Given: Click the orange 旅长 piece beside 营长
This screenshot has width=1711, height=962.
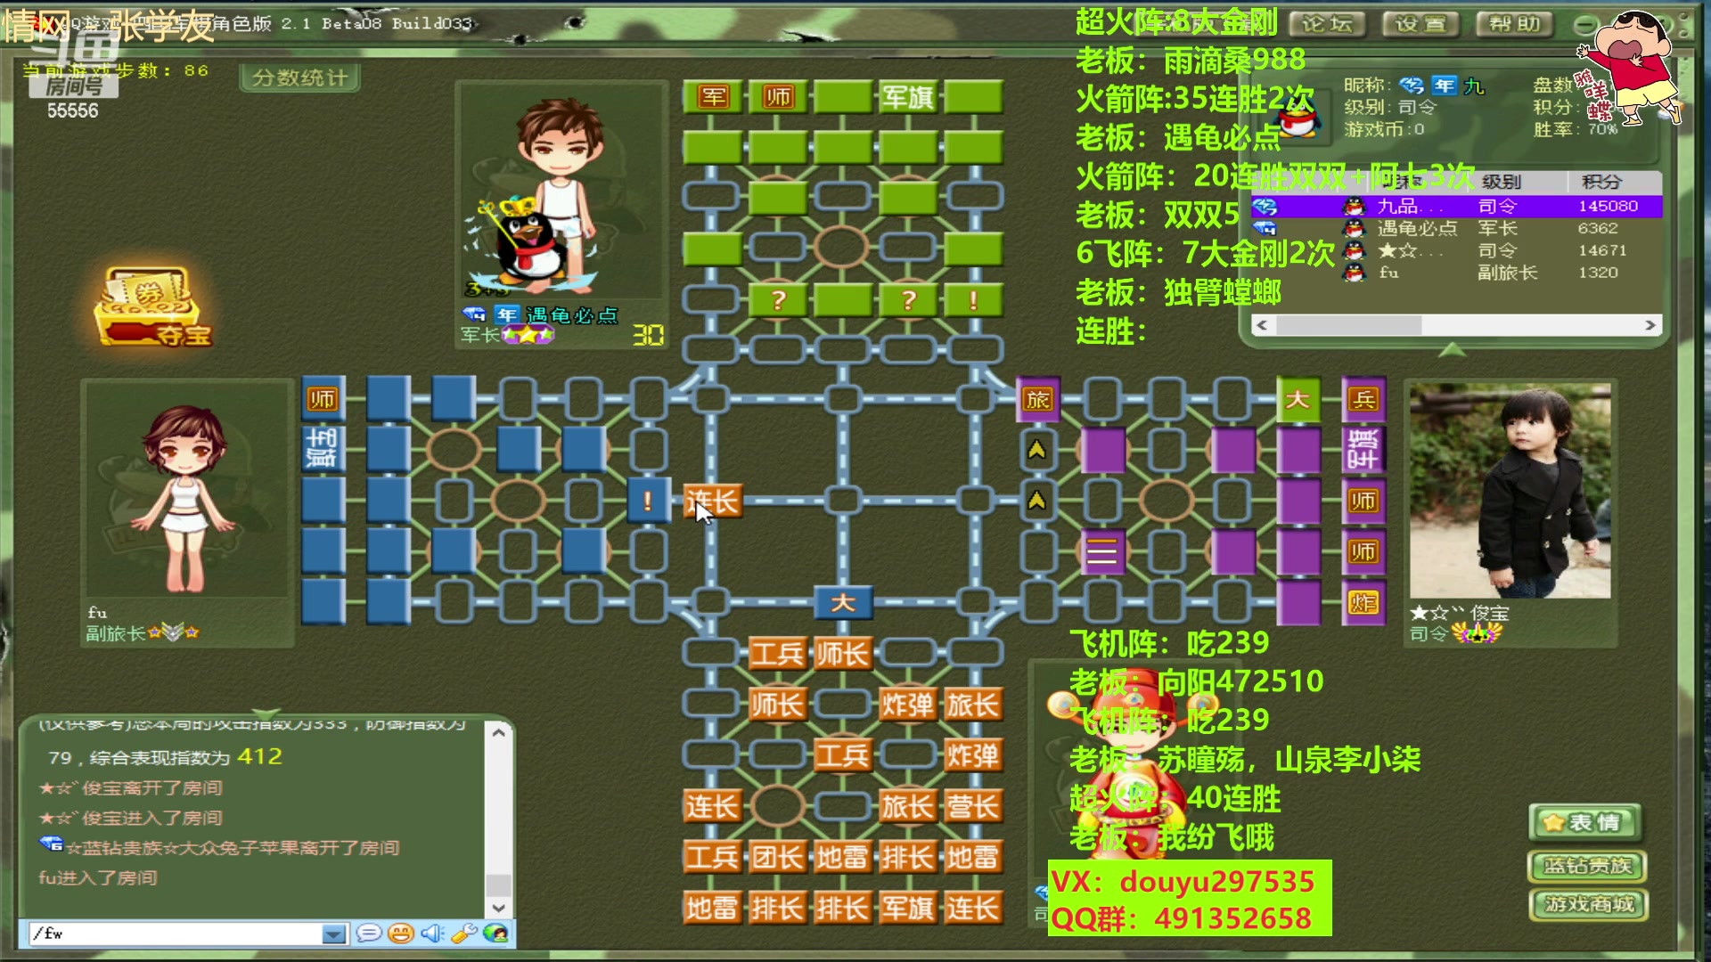Looking at the screenshot, I should [x=907, y=807].
